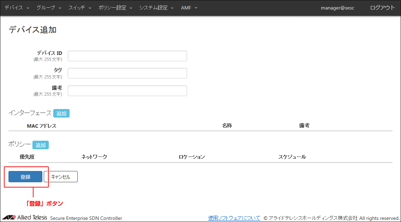Open the ポリシー設定 menu
The image size is (401, 222).
(x=115, y=8)
